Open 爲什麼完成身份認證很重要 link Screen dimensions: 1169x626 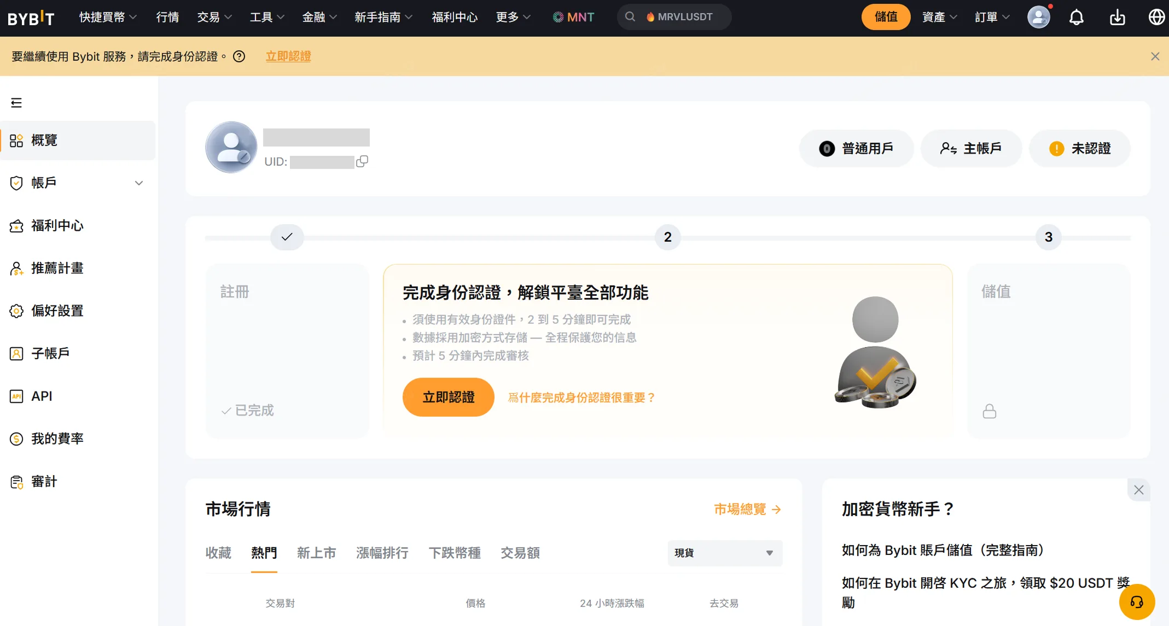[x=581, y=397]
